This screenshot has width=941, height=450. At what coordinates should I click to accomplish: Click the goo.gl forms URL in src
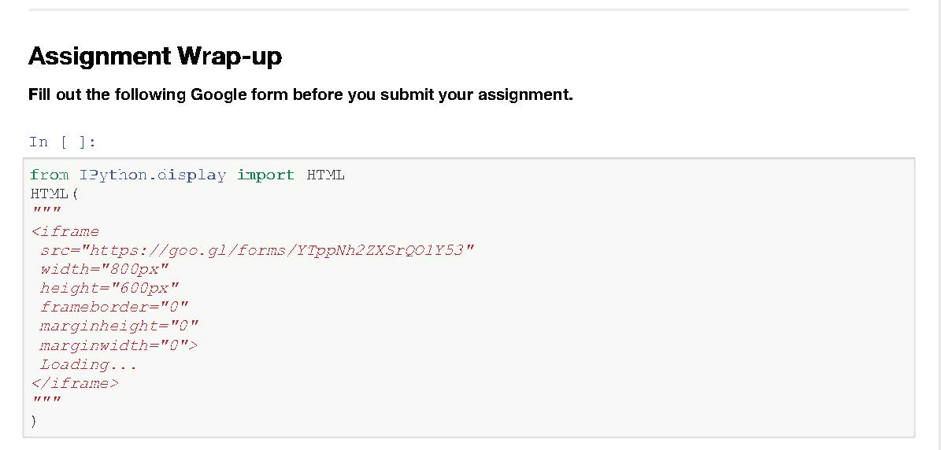281,250
